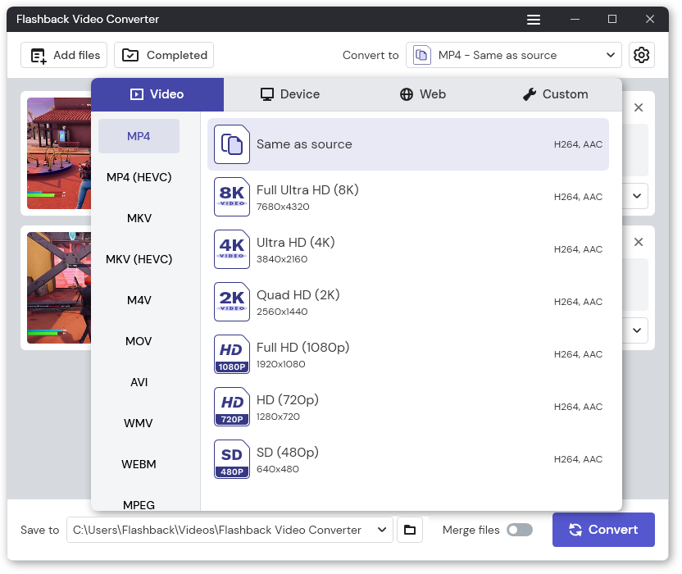This screenshot has height=574, width=682.
Task: Choose SD (480p) preset
Action: 408,459
